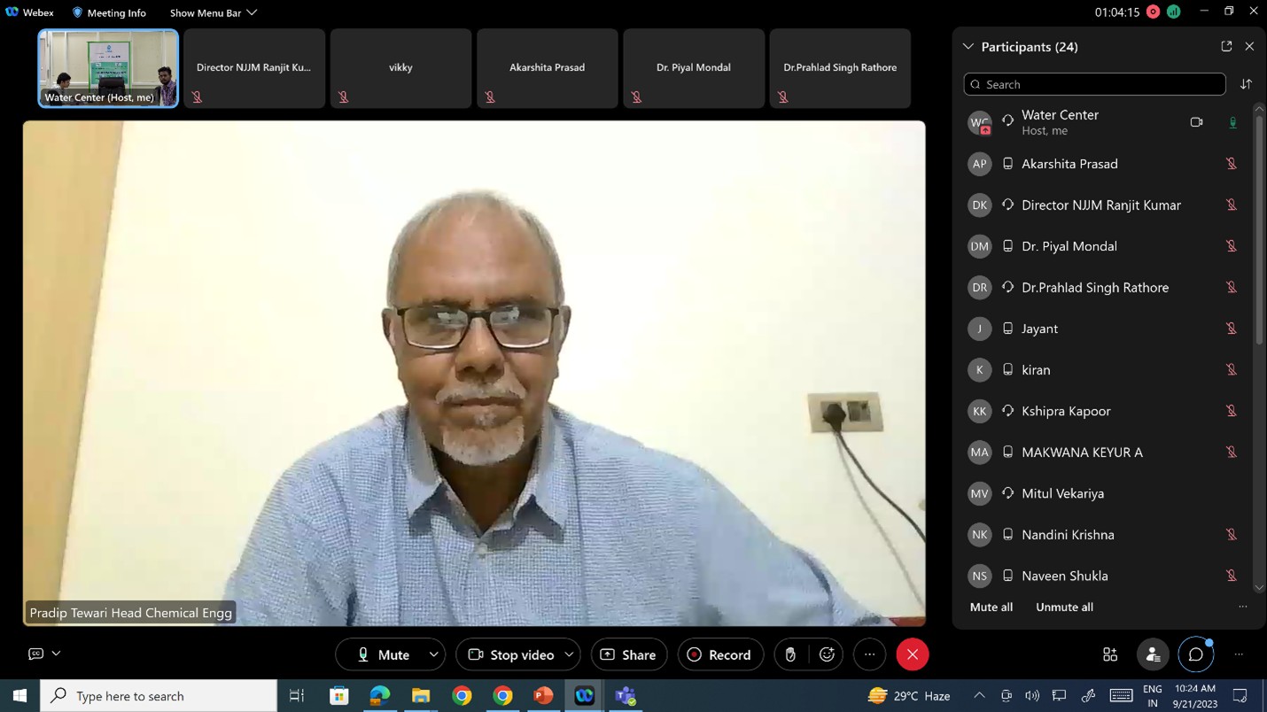This screenshot has height=712, width=1267.
Task: Open the Meeting Info menu
Action: click(108, 12)
